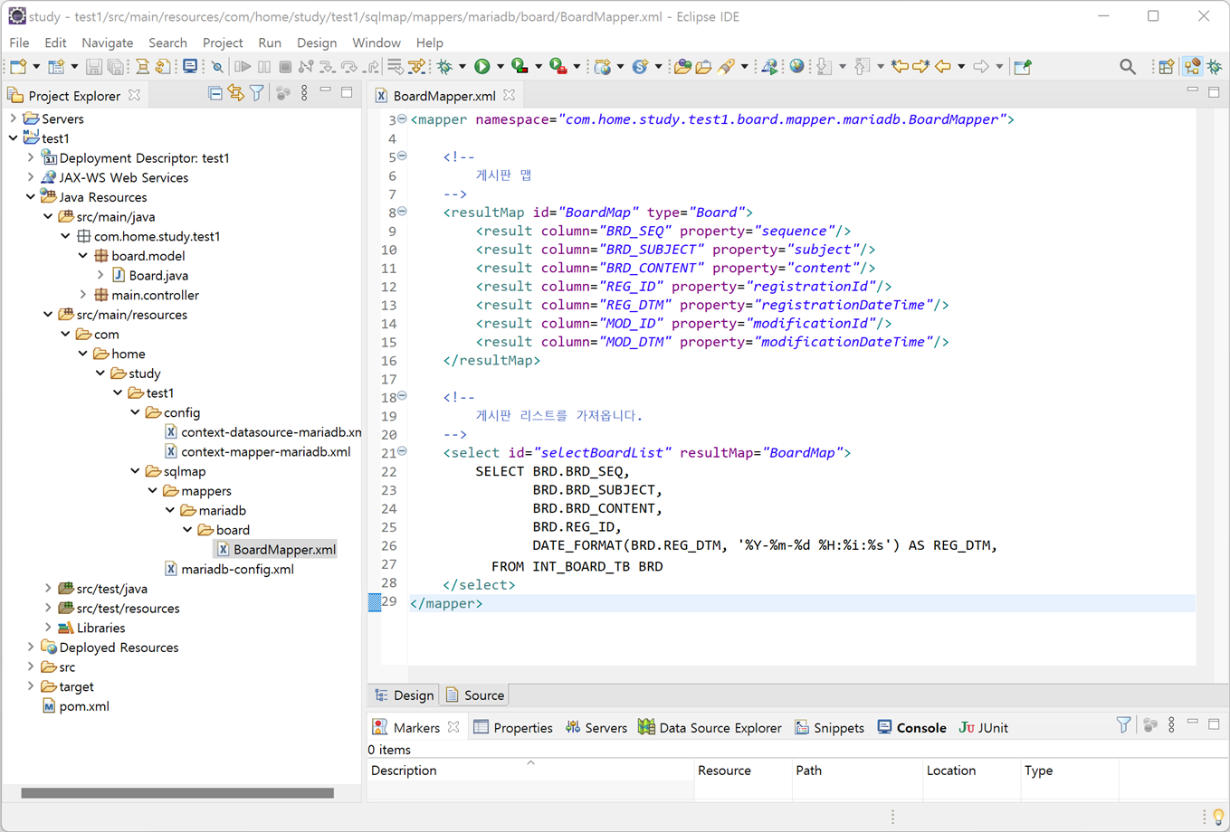Image resolution: width=1230 pixels, height=832 pixels.
Task: Click the green Run button in toolbar
Action: tap(482, 66)
